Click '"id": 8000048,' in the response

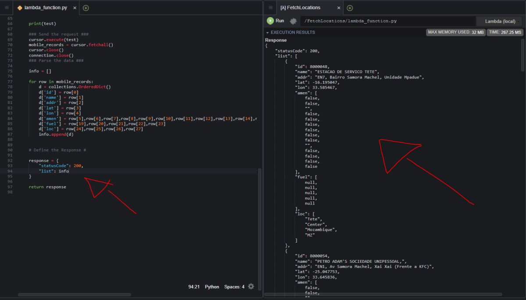[x=313, y=67]
